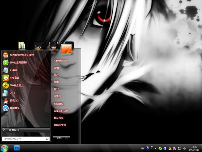The image size is (202, 152).
Task: Click the 关机 shutdown button
Action: [x=59, y=138]
